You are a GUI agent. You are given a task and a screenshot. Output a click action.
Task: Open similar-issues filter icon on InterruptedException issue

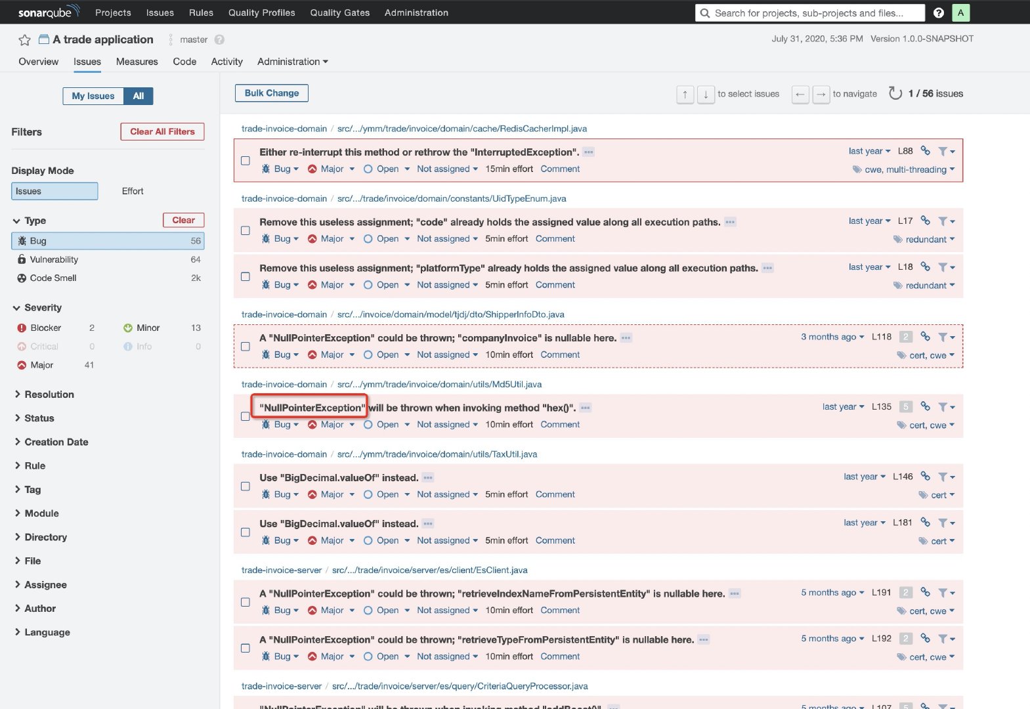[x=946, y=151]
